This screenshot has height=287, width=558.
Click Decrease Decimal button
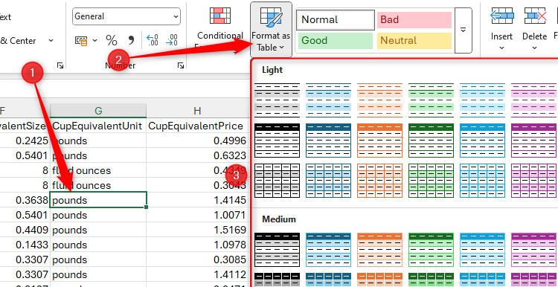click(172, 40)
